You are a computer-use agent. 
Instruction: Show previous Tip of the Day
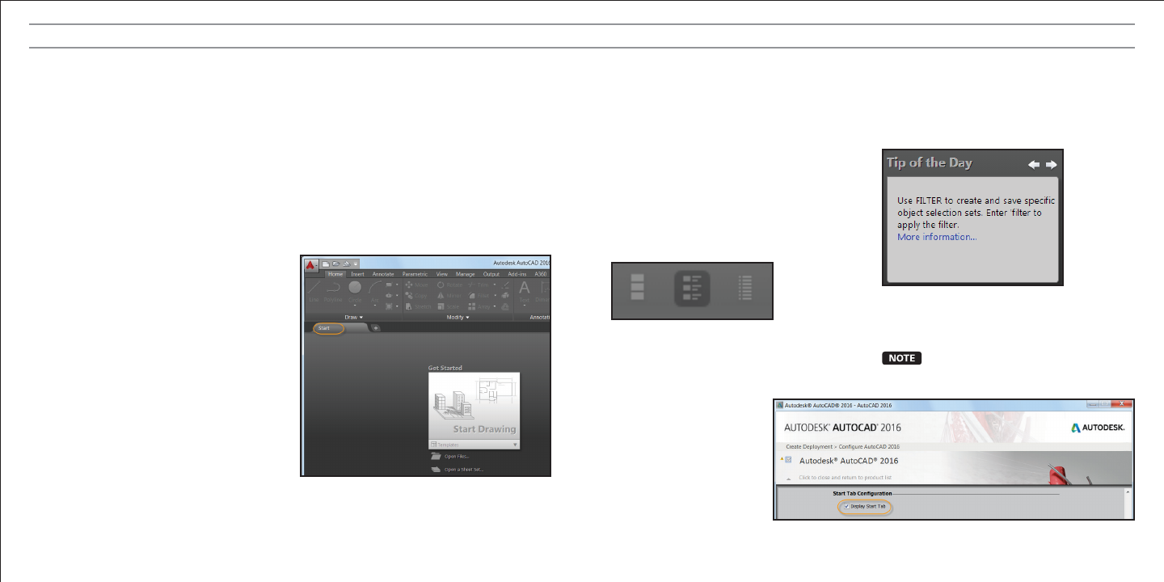pos(1034,164)
